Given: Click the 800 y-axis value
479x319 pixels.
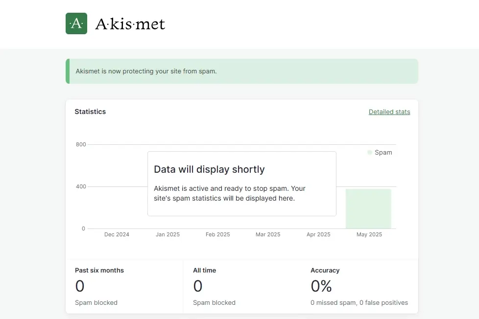Looking at the screenshot, I should tap(81, 144).
